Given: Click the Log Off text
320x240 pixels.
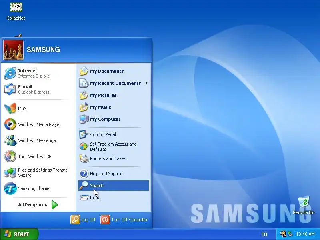Looking at the screenshot, I should pyautogui.click(x=88, y=220).
